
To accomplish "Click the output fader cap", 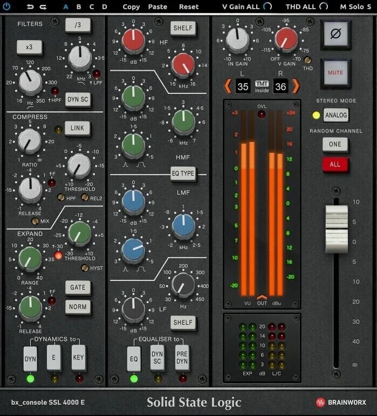I will [337, 229].
